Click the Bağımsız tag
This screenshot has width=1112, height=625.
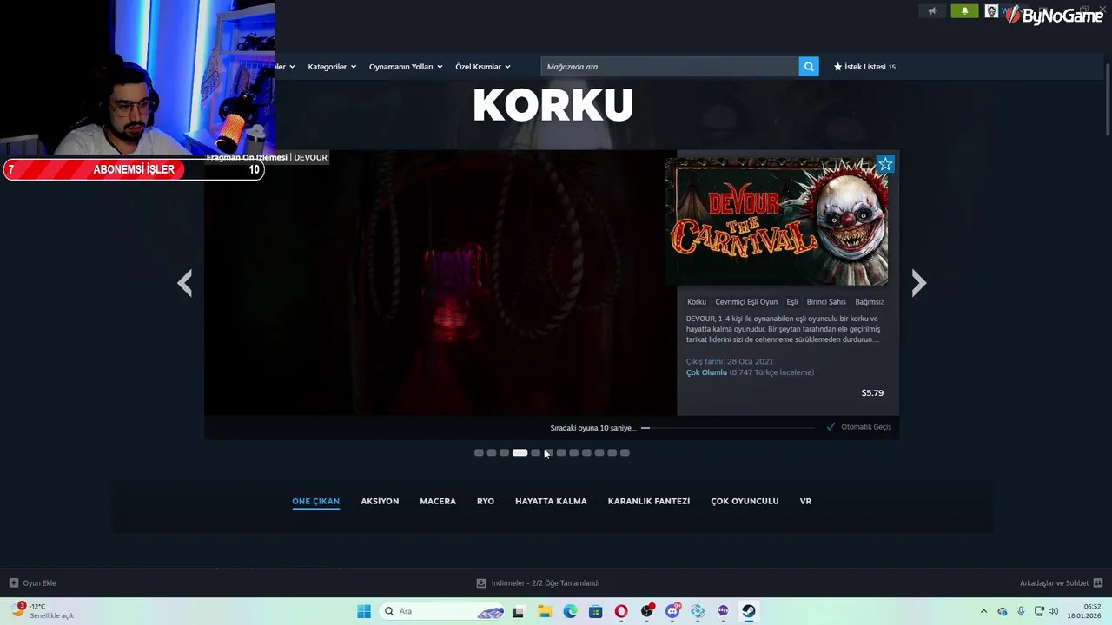[869, 302]
